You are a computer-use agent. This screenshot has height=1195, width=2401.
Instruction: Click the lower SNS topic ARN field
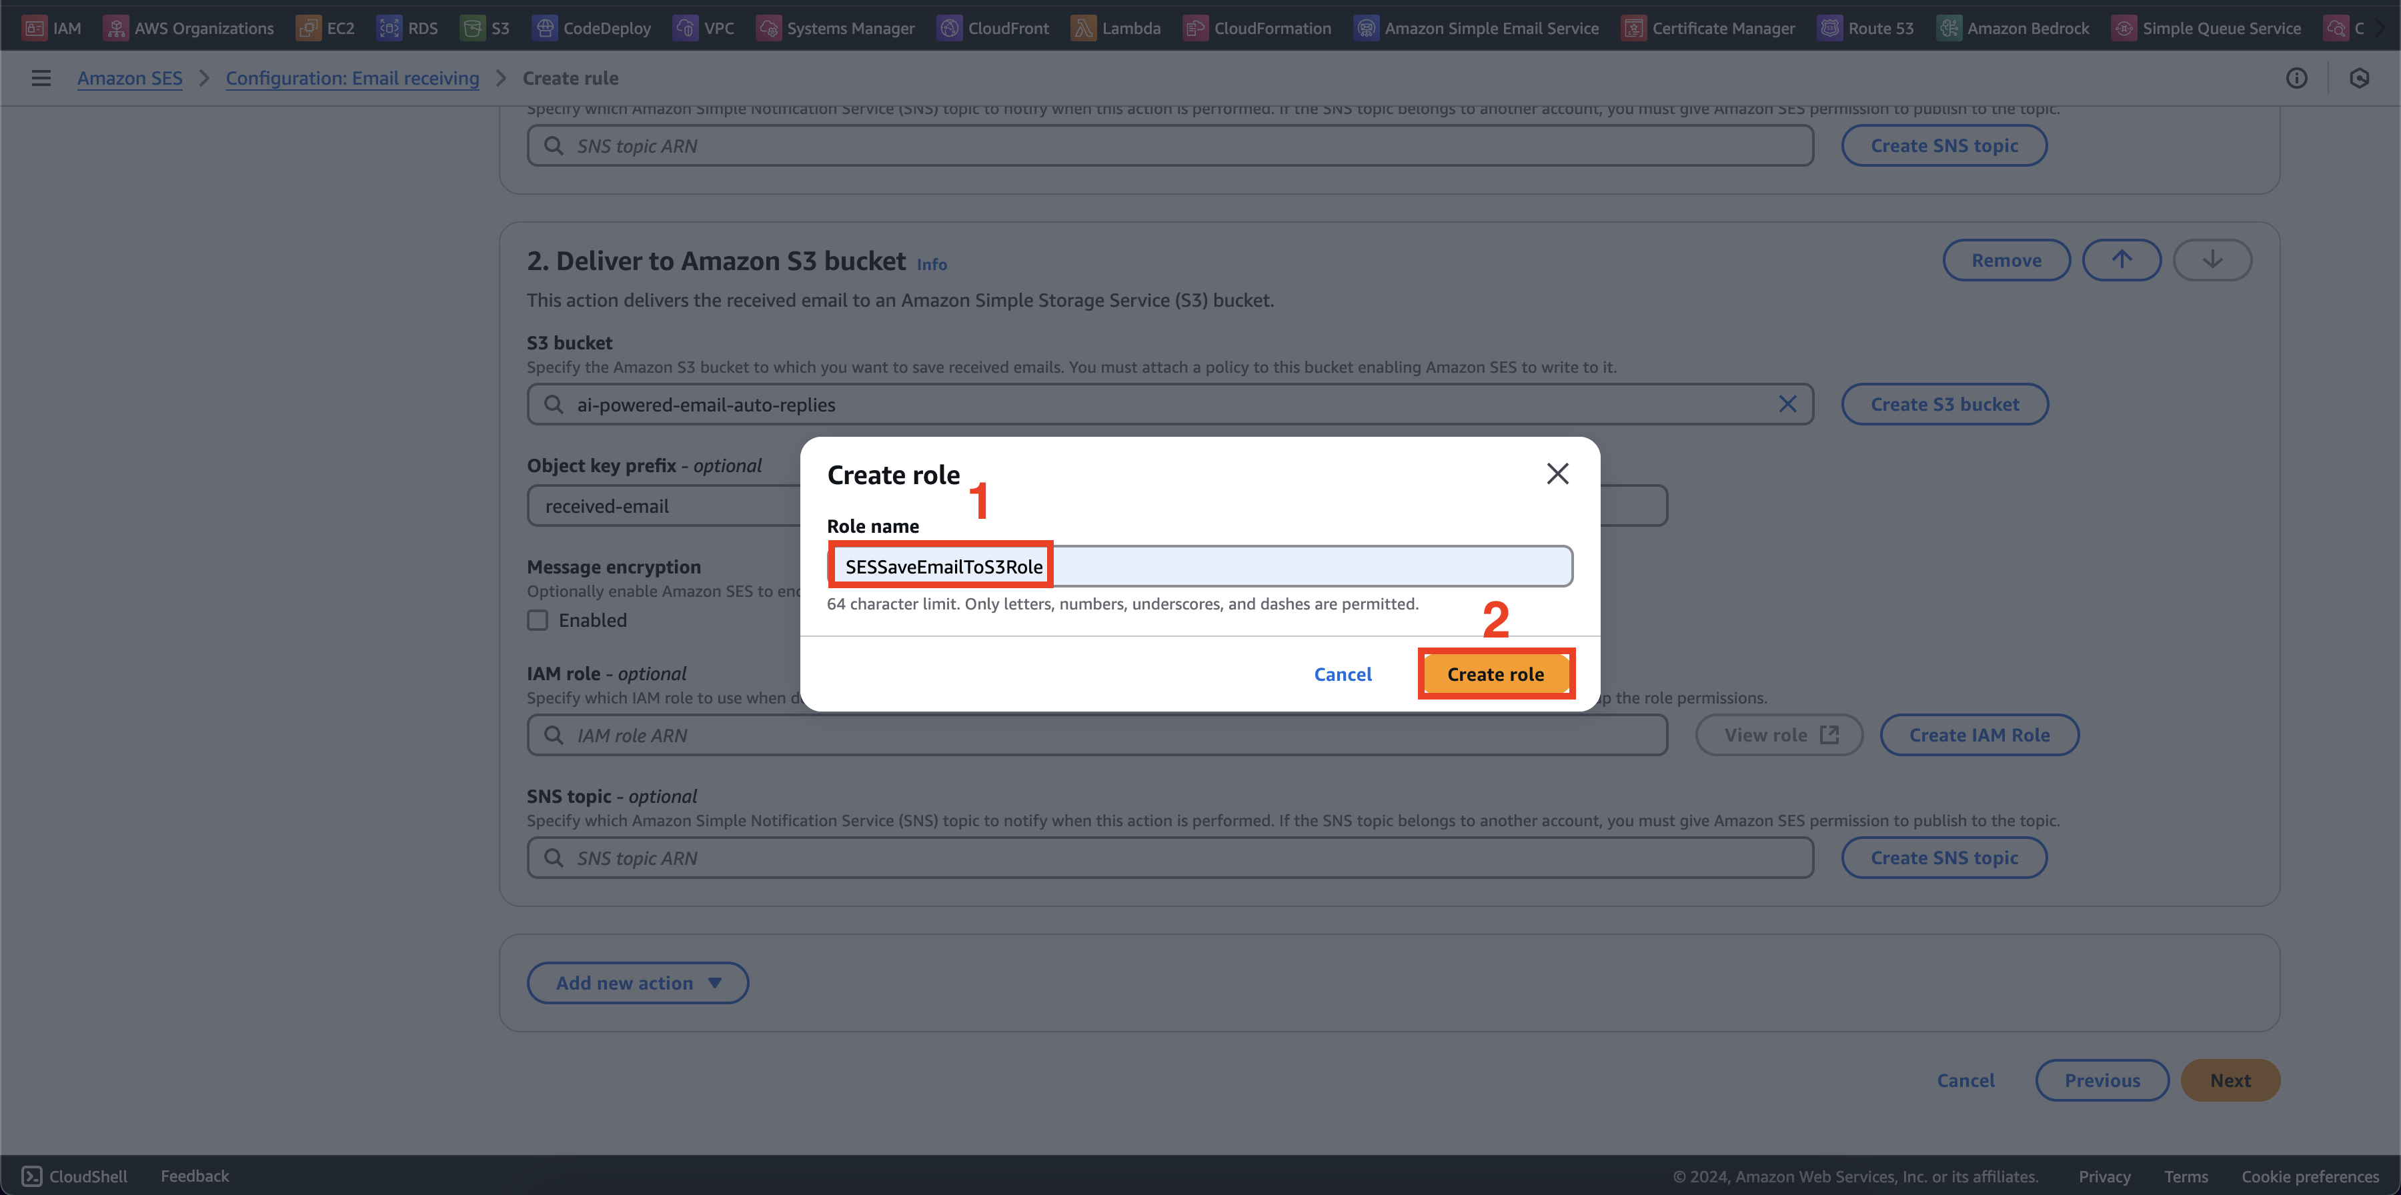click(1170, 858)
